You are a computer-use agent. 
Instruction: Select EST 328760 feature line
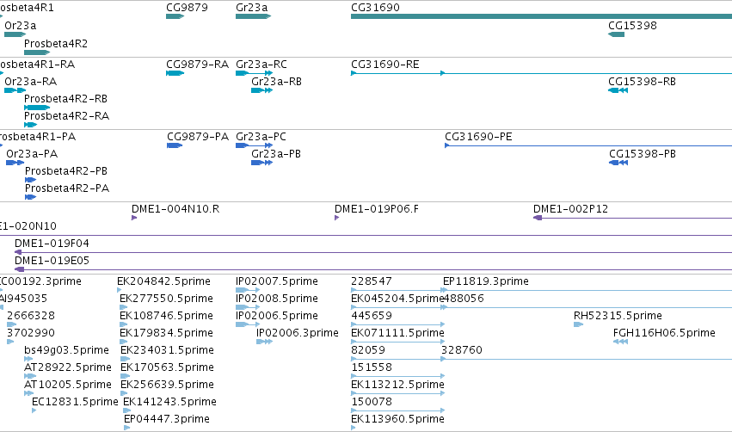click(x=587, y=359)
